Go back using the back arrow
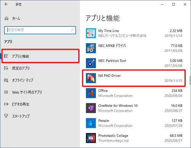191x148 pixels. pyautogui.click(x=6, y=4)
